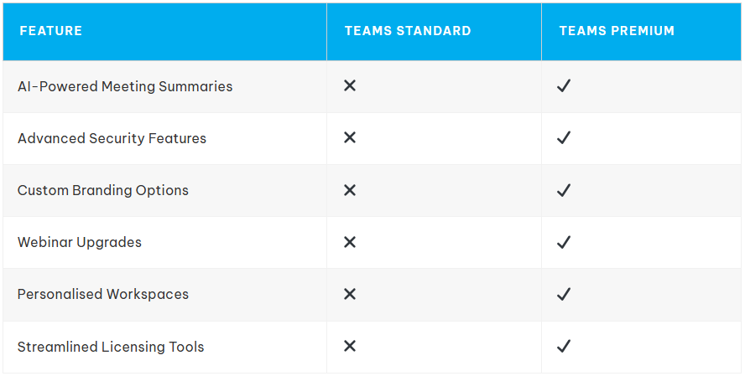The height and width of the screenshot is (376, 745).
Task: Click the X icon for Webinar Upgrades
Action: coord(350,242)
